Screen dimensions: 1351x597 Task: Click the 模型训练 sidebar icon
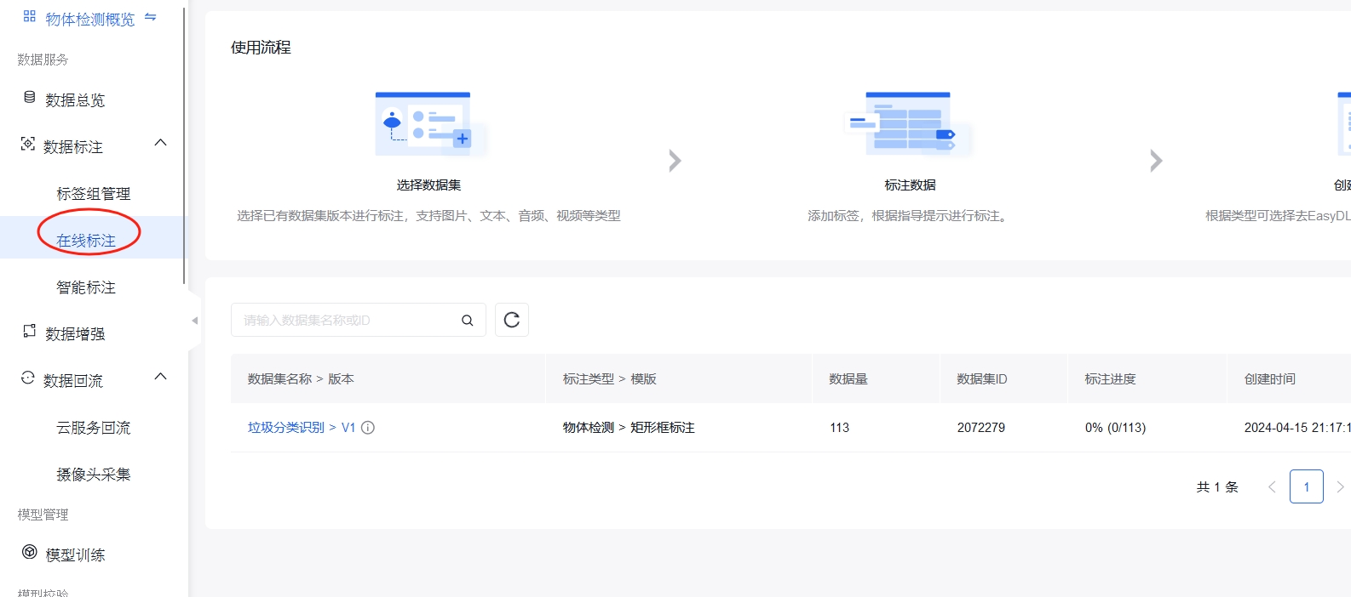[30, 553]
